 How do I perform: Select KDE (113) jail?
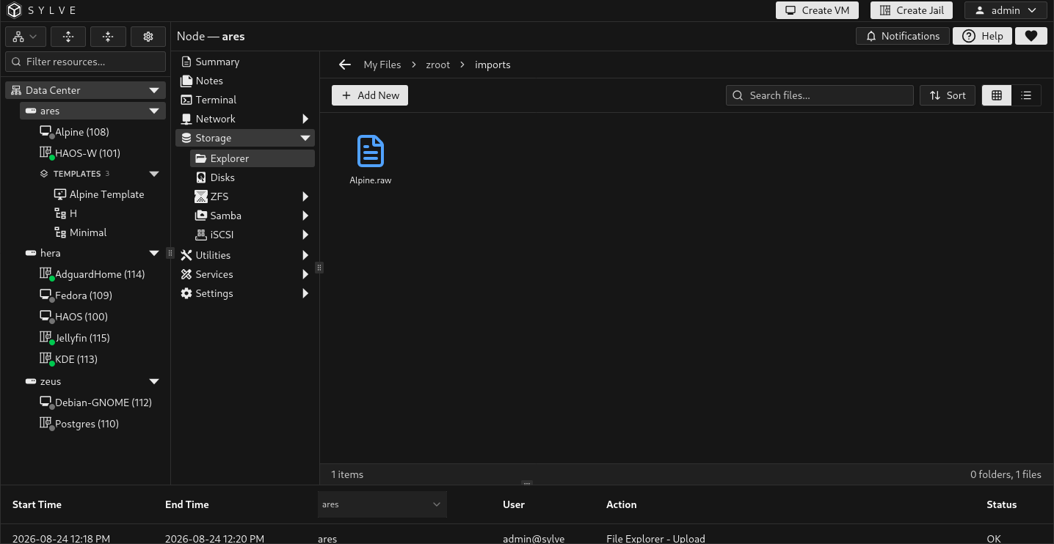click(x=76, y=359)
